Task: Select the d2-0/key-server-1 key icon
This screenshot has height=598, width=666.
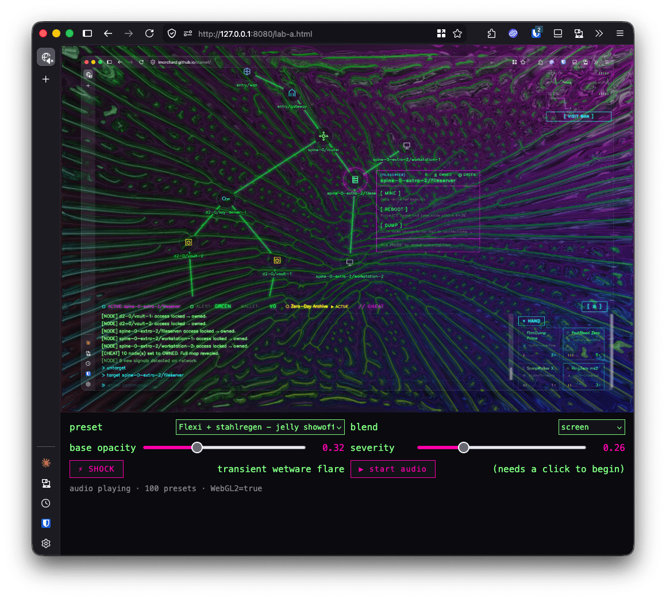Action: (x=225, y=198)
